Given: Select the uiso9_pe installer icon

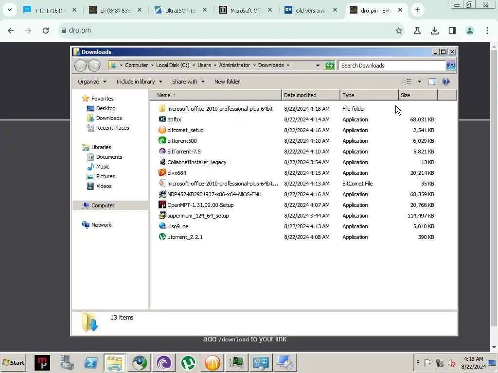Looking at the screenshot, I should (162, 226).
